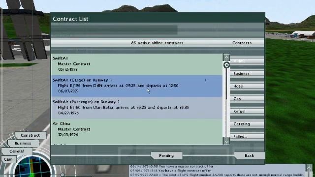Click the UPS flight AS208 pilot message
Viewport: 315px width, 177px height.
(217, 175)
